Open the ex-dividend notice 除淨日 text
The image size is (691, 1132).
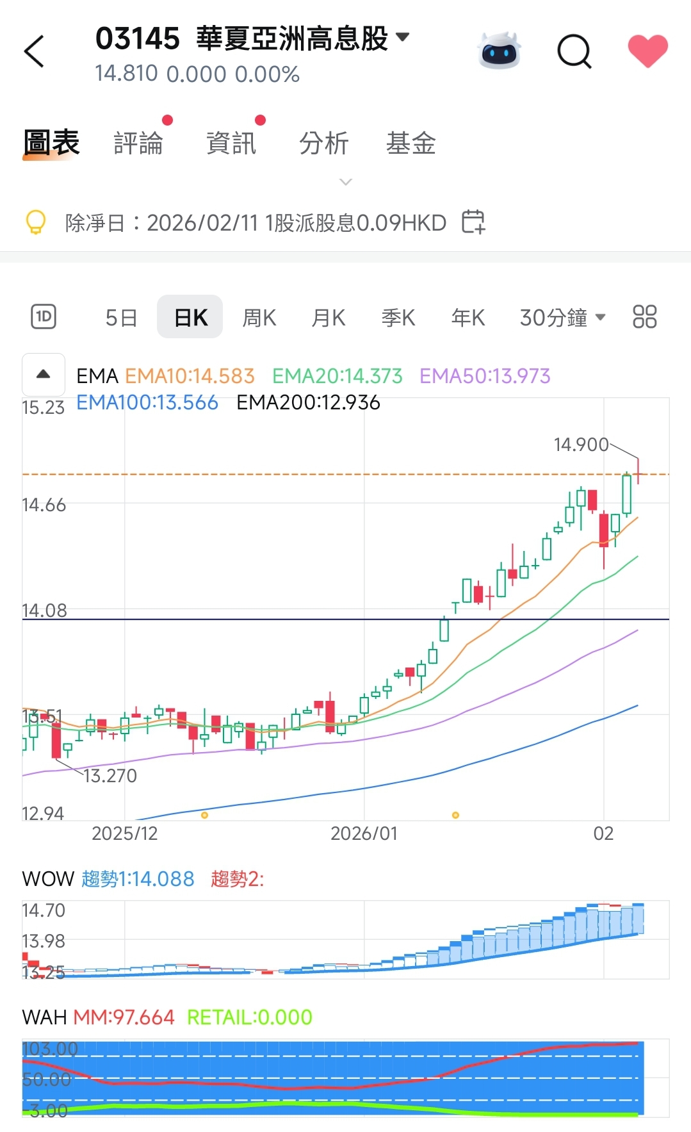pos(256,223)
